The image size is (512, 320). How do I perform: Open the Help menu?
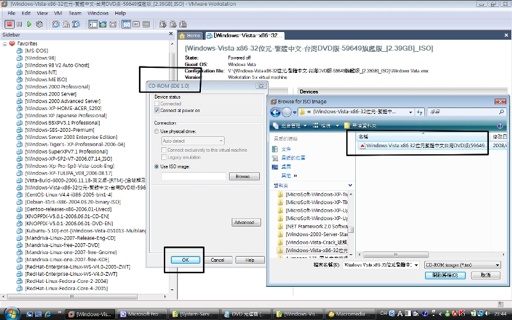[120, 13]
